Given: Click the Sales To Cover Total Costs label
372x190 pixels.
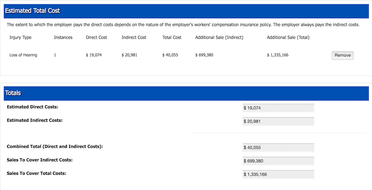Looking at the screenshot, I should click(x=36, y=173).
